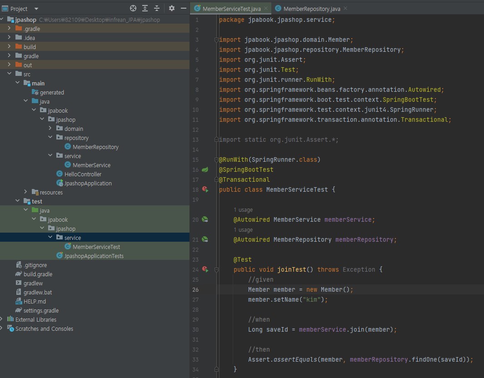Run joinTest method from gutter icon
484x378 pixels.
[x=205, y=269]
